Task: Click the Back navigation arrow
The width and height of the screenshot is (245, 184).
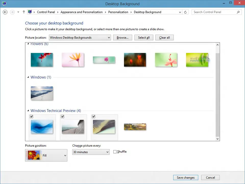Action: pyautogui.click(x=5, y=12)
